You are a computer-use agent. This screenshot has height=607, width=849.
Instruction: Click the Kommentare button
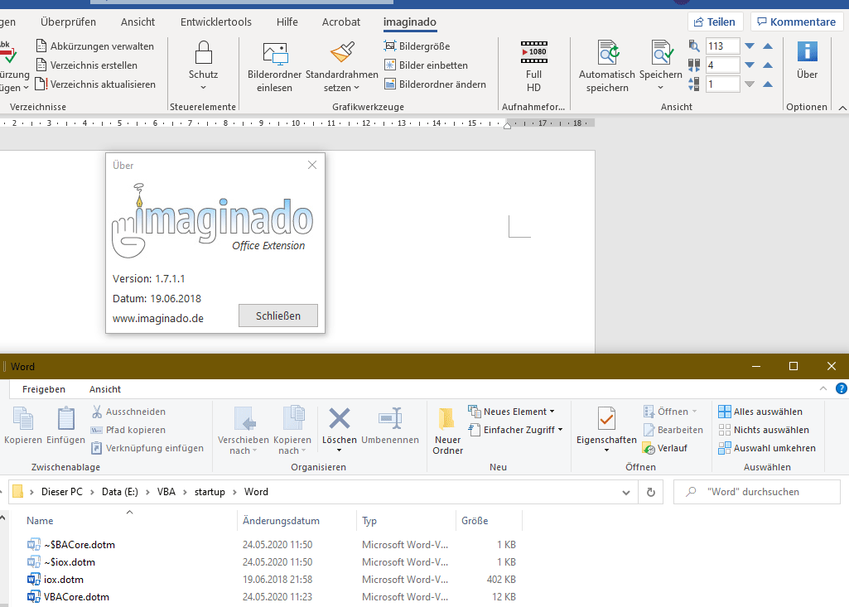point(797,22)
